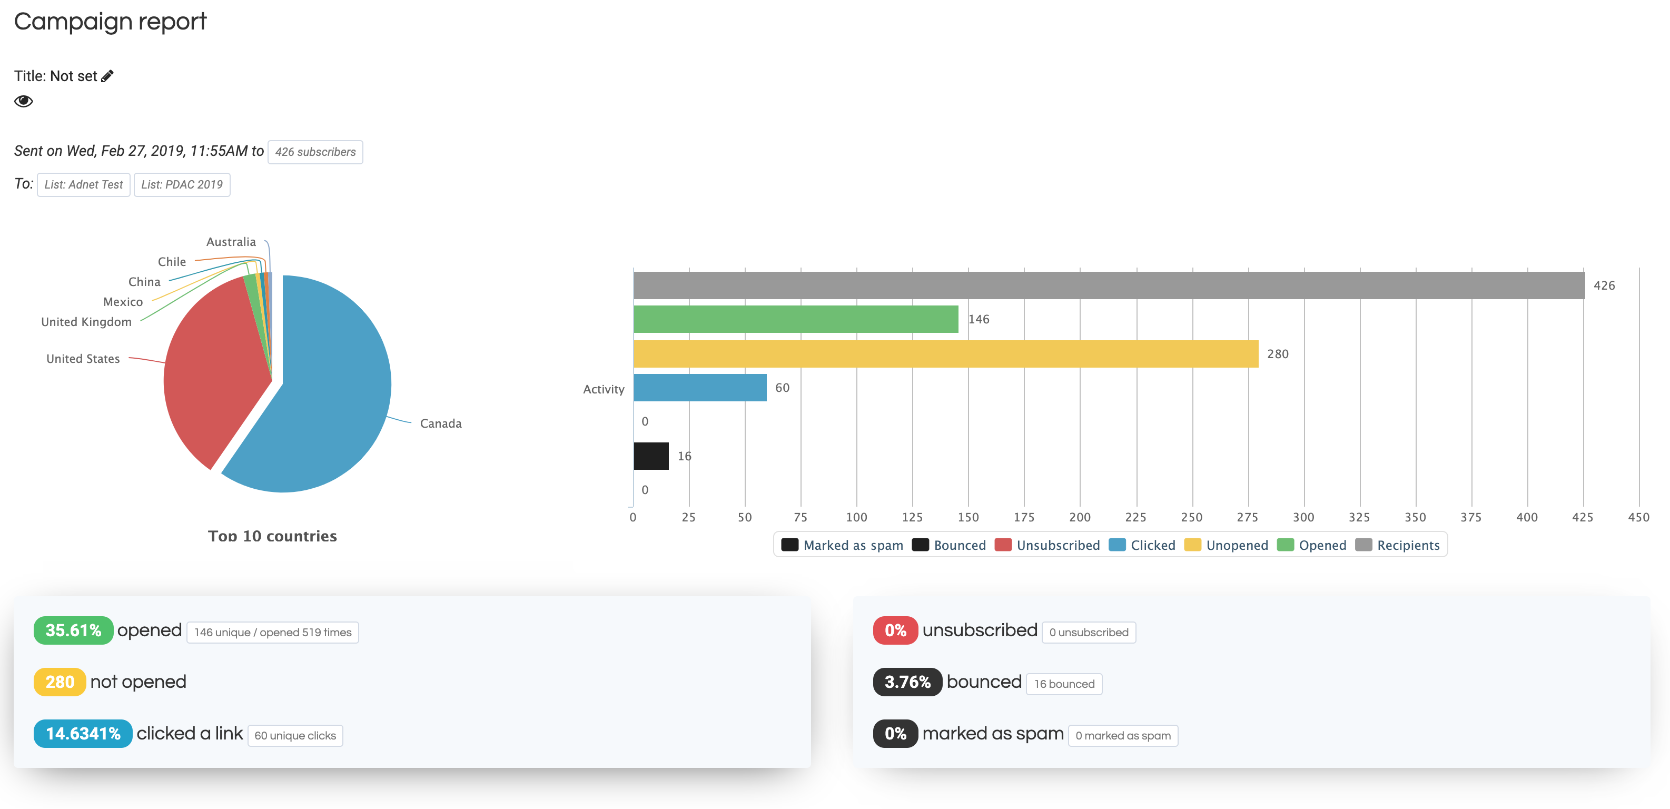Image resolution: width=1670 pixels, height=809 pixels.
Task: Open the 426 subscribers badge
Action: (x=315, y=152)
